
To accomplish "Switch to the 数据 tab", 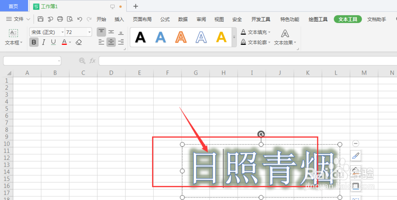I will [x=183, y=19].
